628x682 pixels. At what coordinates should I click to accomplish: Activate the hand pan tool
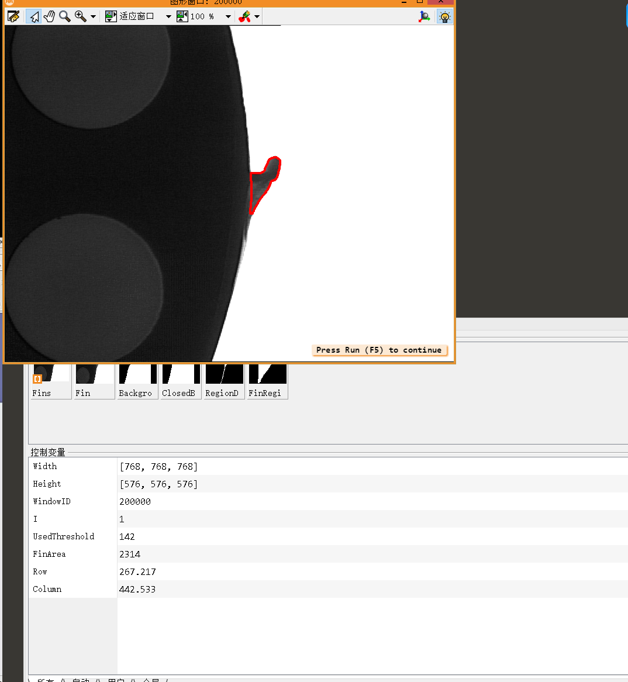pyautogui.click(x=49, y=16)
